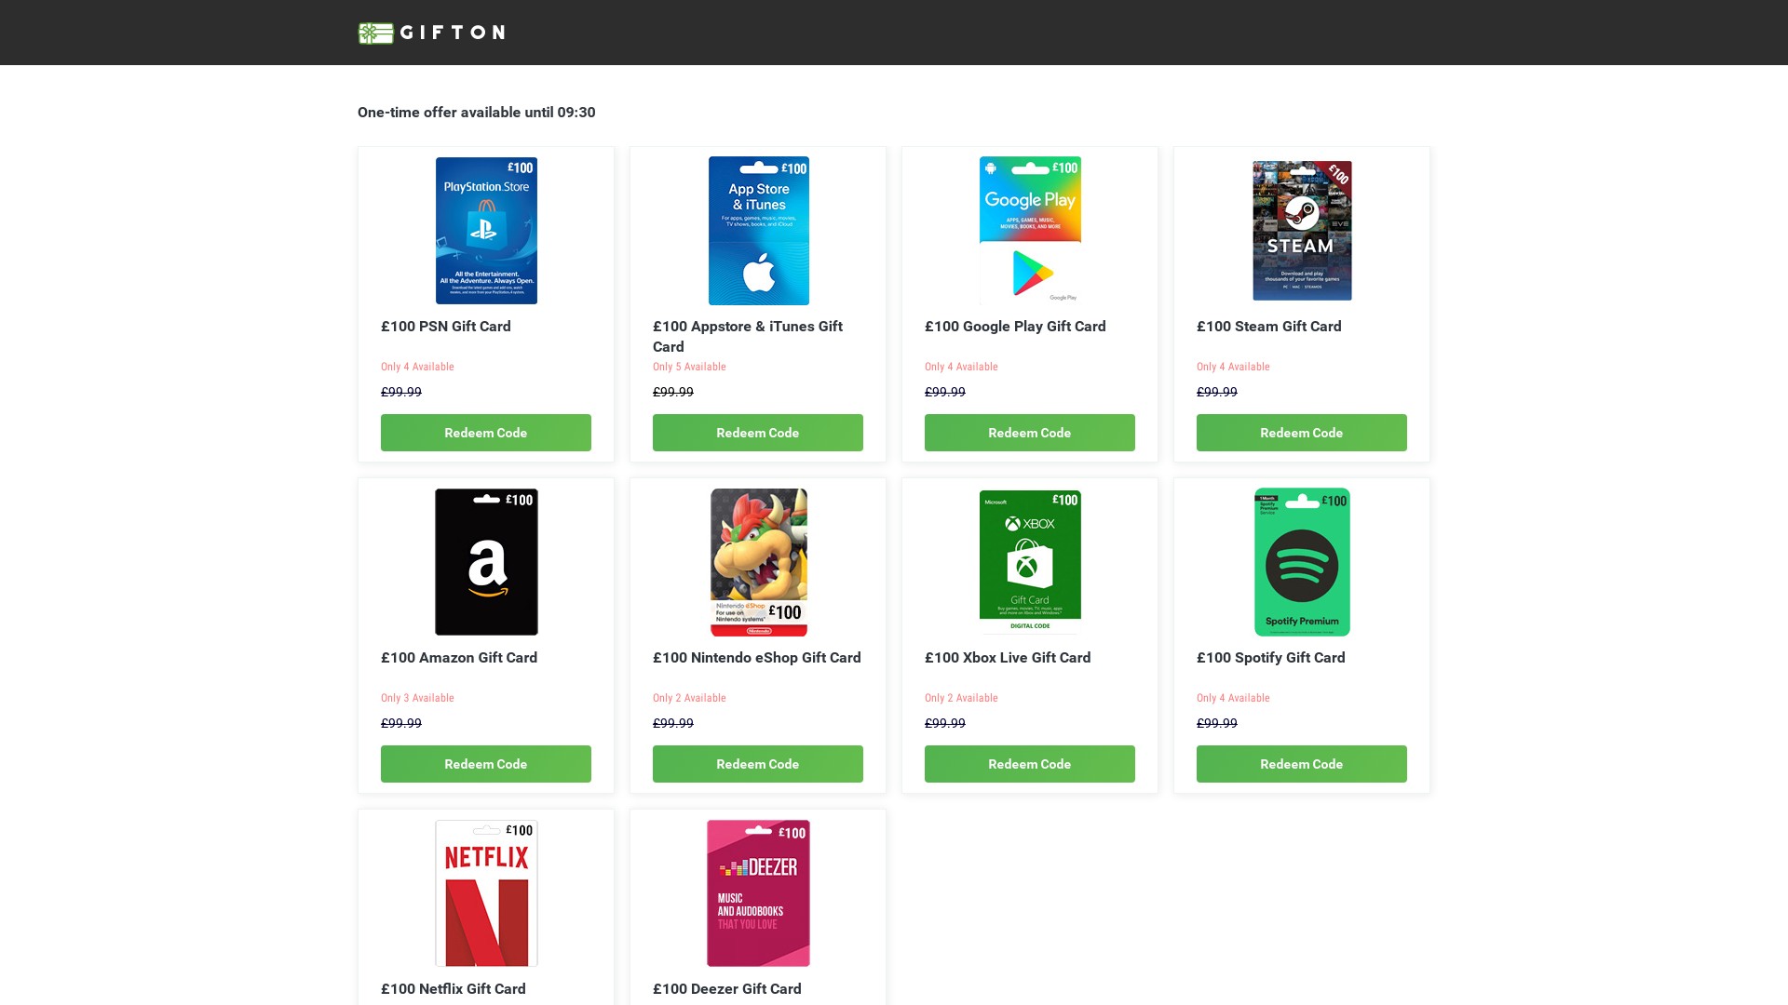Image resolution: width=1788 pixels, height=1005 pixels.
Task: Redeem code for Nintendo eShop Gift Card
Action: point(758,764)
